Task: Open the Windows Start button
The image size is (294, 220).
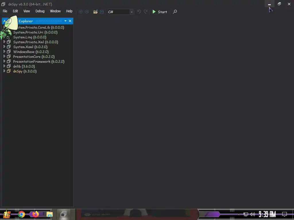Action: pyautogui.click(x=7, y=214)
